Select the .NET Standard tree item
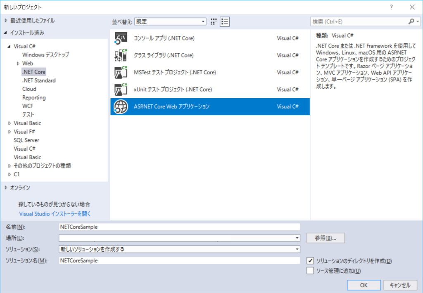Viewport: 423px width, 293px height. point(39,80)
